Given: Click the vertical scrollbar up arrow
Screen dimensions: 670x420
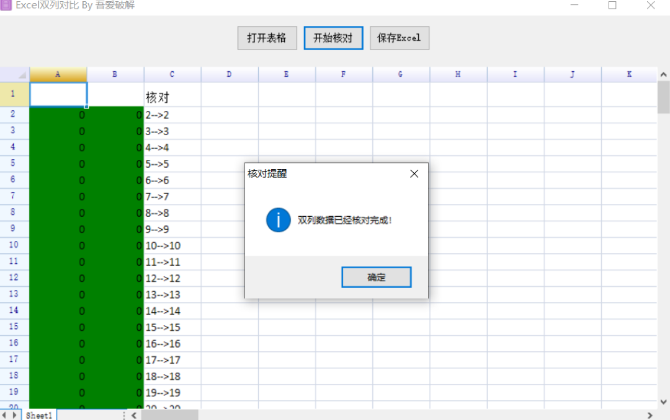Looking at the screenshot, I should pyautogui.click(x=664, y=73).
